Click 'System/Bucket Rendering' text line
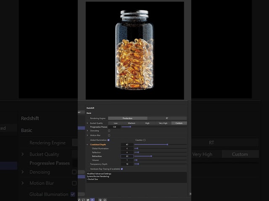The height and width of the screenshot is (201, 269). click(x=98, y=176)
